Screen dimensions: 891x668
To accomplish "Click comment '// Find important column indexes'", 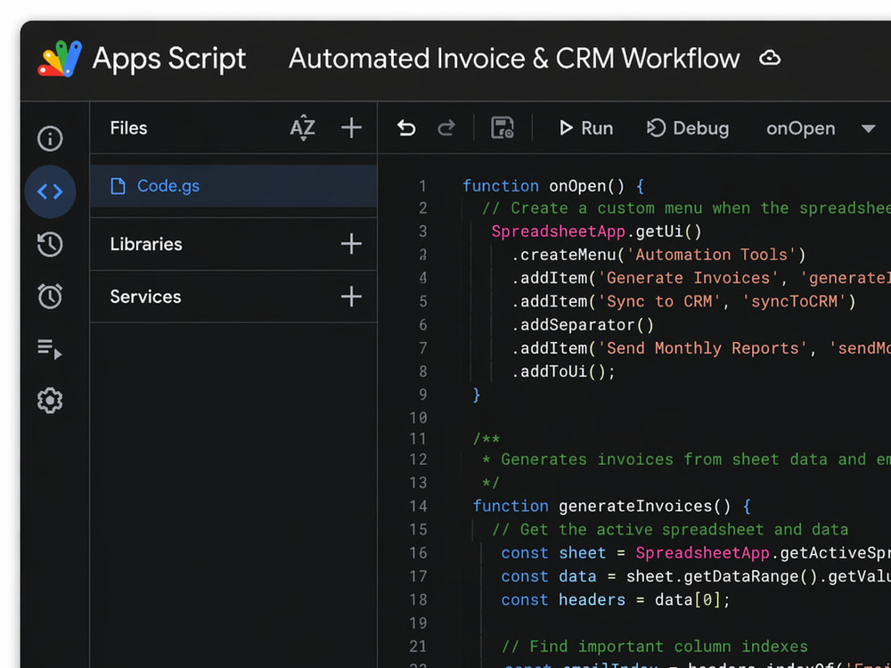I will [655, 647].
